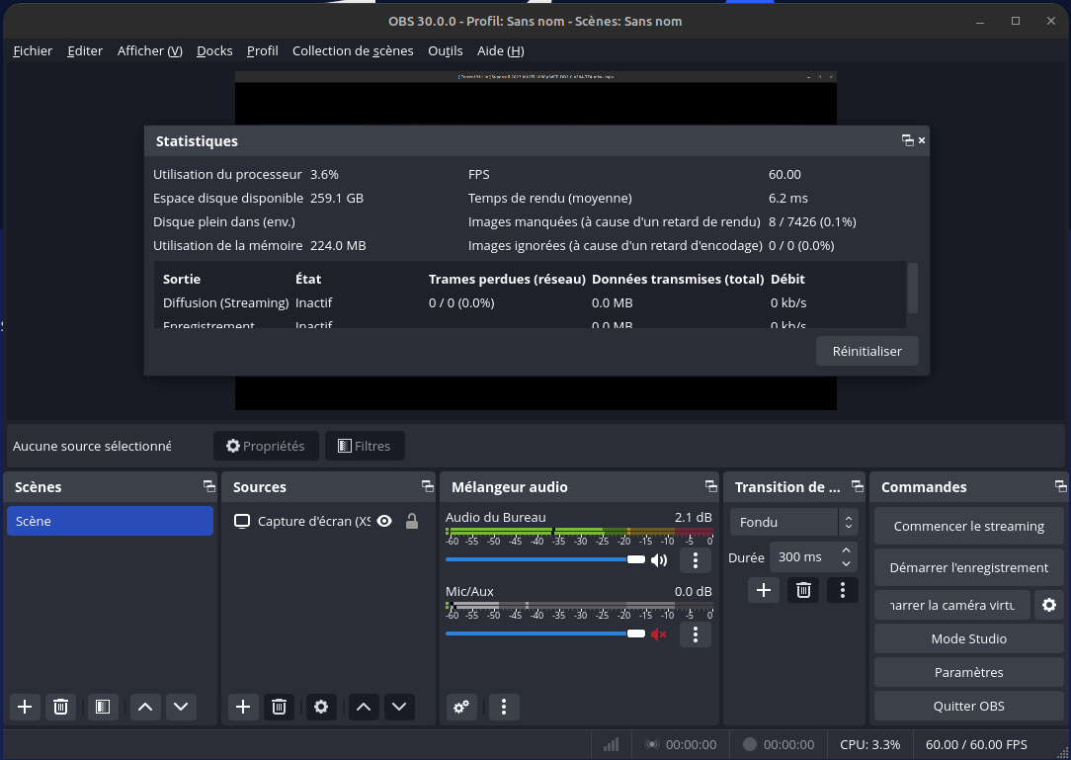The width and height of the screenshot is (1071, 760).
Task: Open advanced audio properties gear icon
Action: tap(460, 707)
